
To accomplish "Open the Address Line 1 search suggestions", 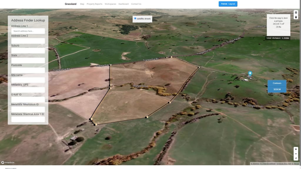I will [28, 31].
